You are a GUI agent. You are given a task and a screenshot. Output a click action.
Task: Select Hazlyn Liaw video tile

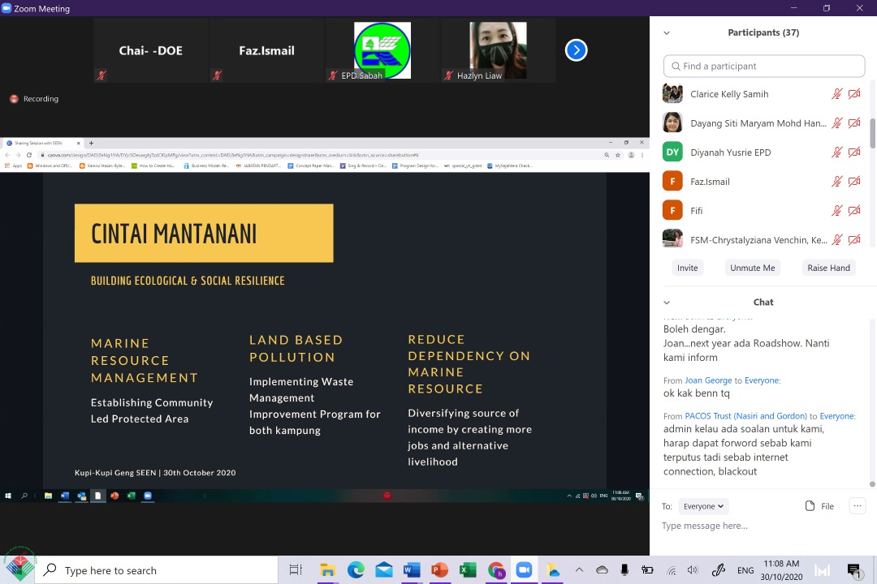[498, 50]
